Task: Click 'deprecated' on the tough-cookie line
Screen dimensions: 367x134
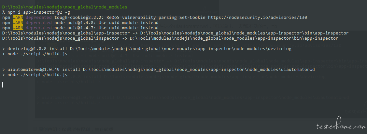Action: click(x=38, y=17)
